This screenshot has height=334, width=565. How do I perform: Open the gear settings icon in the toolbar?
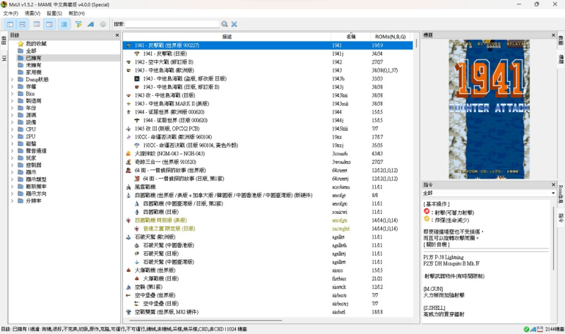[103, 24]
